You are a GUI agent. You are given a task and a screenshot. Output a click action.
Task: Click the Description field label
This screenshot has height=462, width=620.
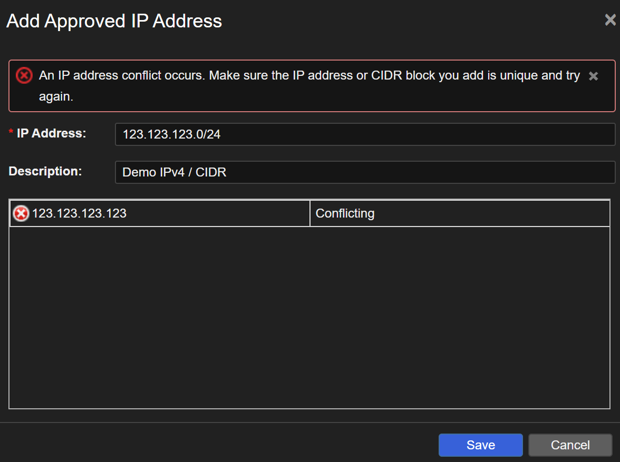[x=45, y=172]
